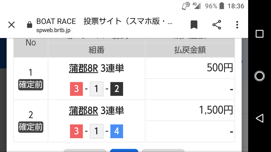Tap the 払戻金額 column header

click(190, 50)
